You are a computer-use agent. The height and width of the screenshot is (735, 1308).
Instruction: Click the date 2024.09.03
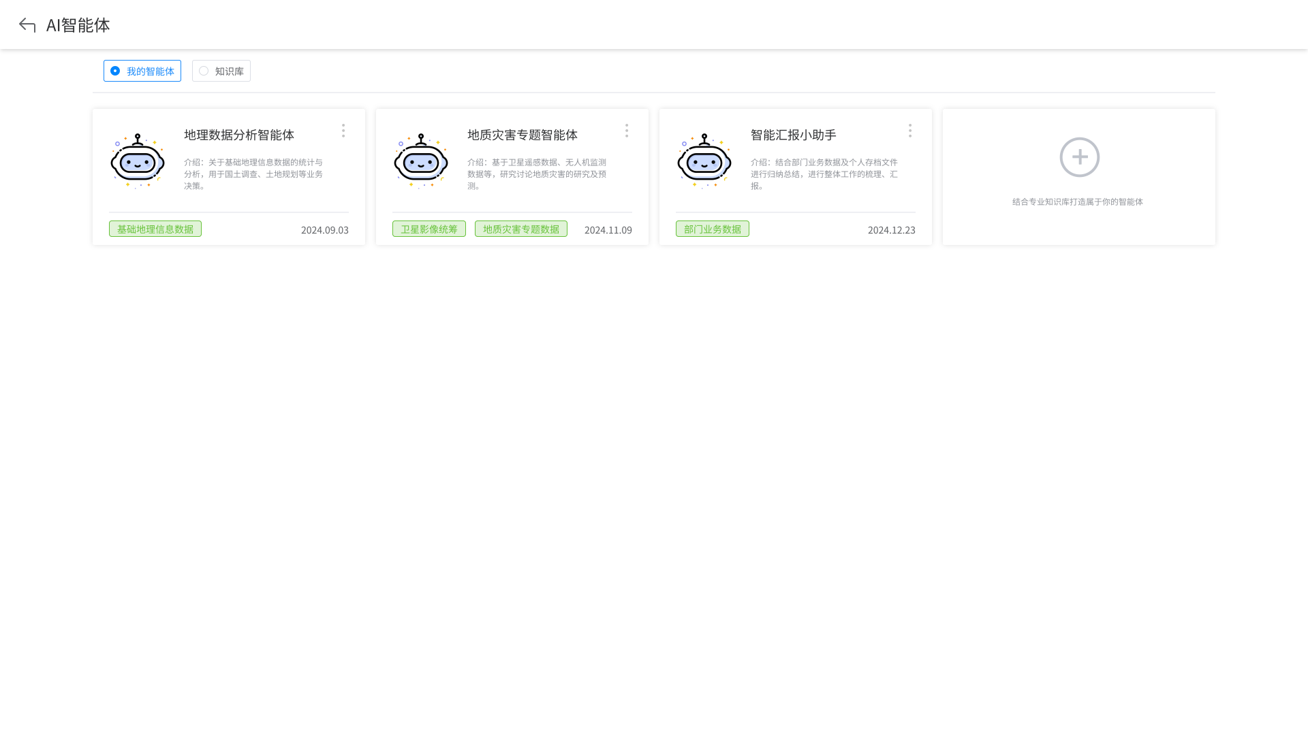pos(325,230)
